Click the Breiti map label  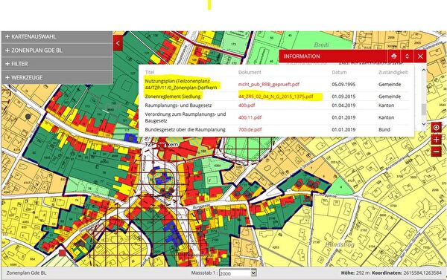coord(321,45)
